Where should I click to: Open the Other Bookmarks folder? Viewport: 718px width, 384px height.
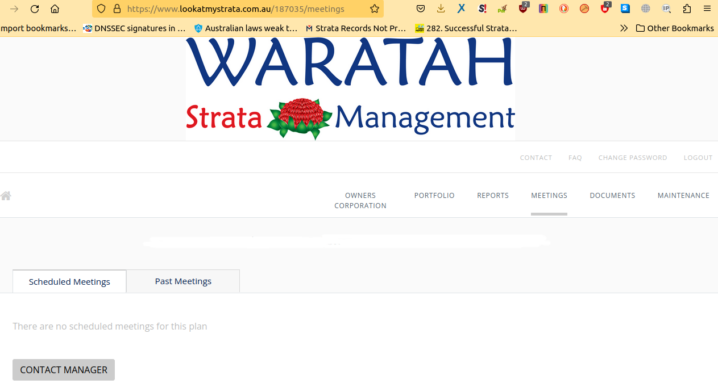675,28
